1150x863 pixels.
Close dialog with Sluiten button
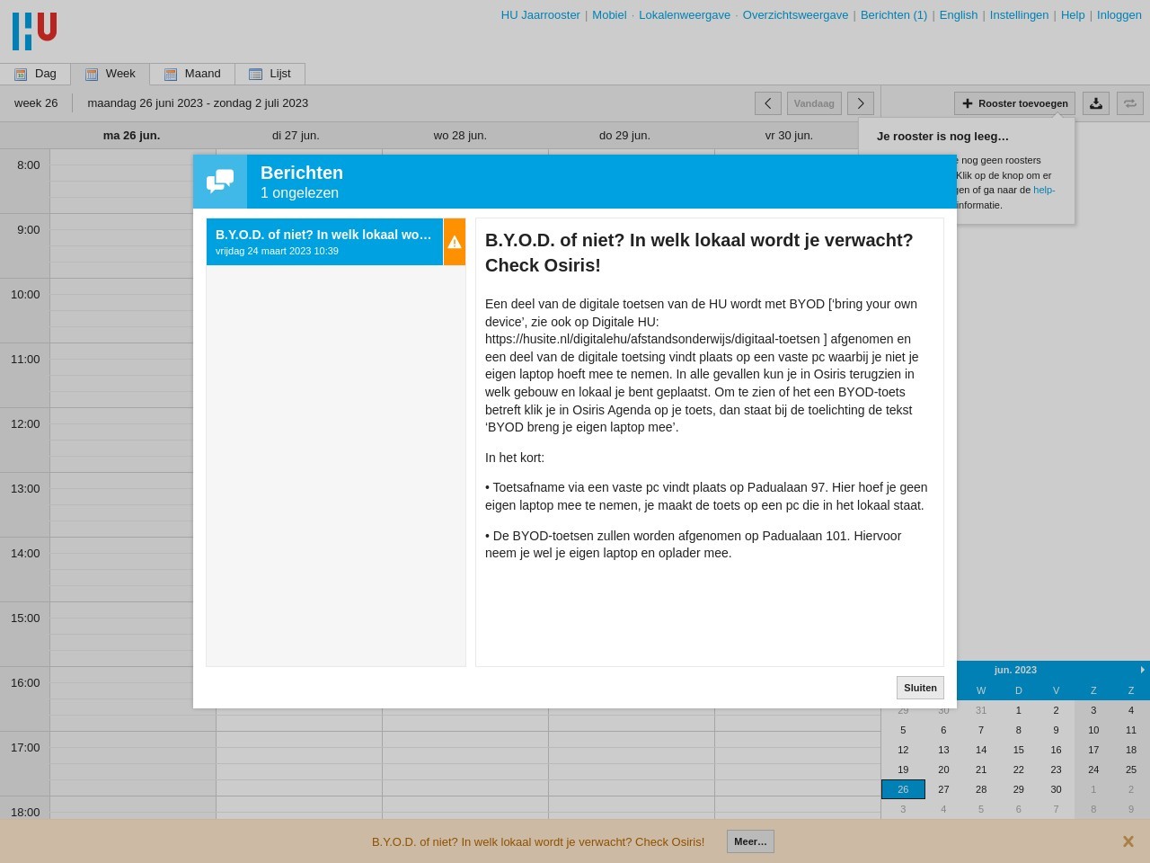pyautogui.click(x=920, y=688)
